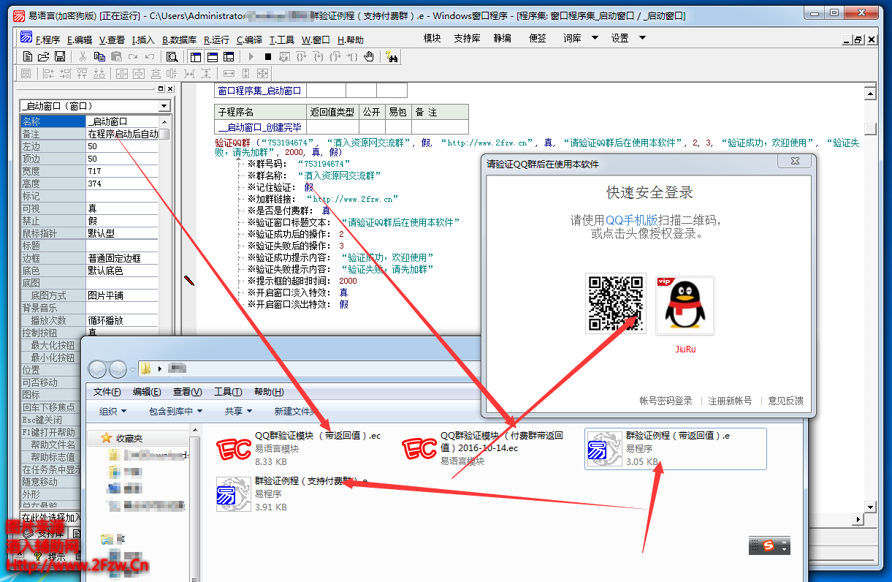Open the T.工具 menu
This screenshot has height=582, width=892.
click(x=282, y=39)
